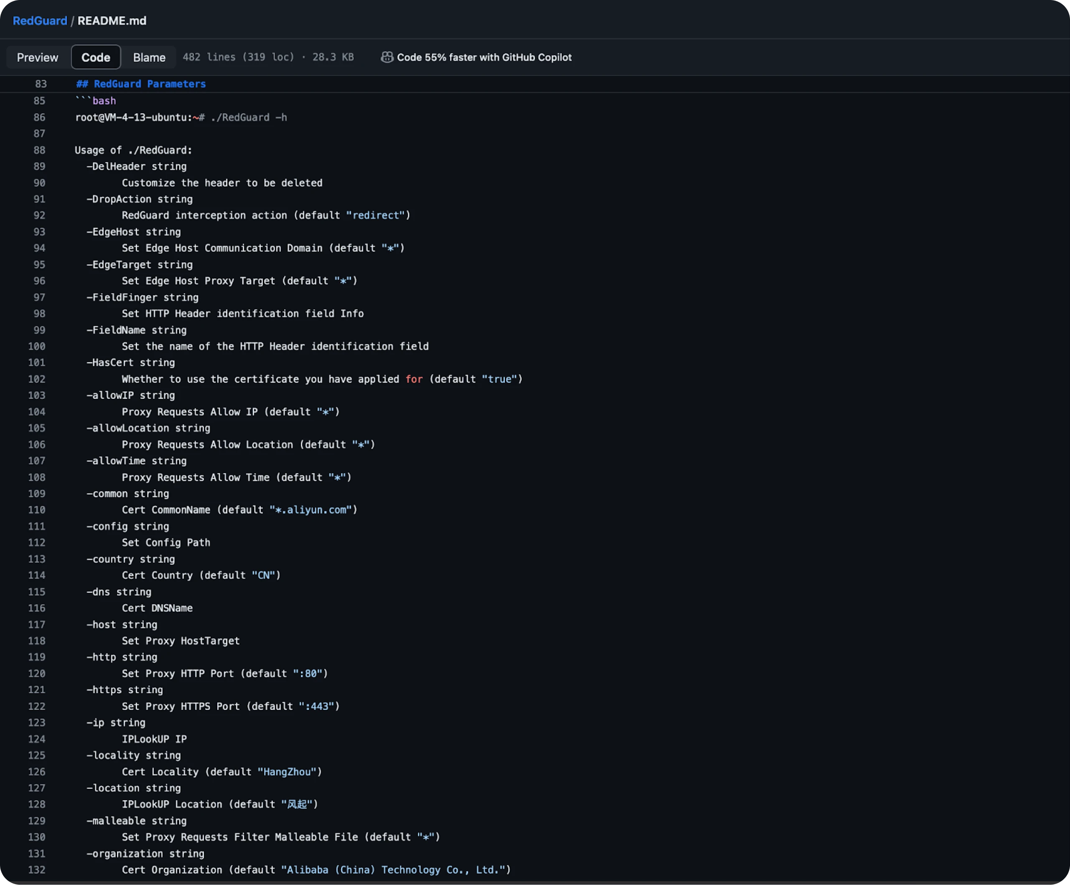
Task: Select the Code view tab
Action: (x=96, y=57)
